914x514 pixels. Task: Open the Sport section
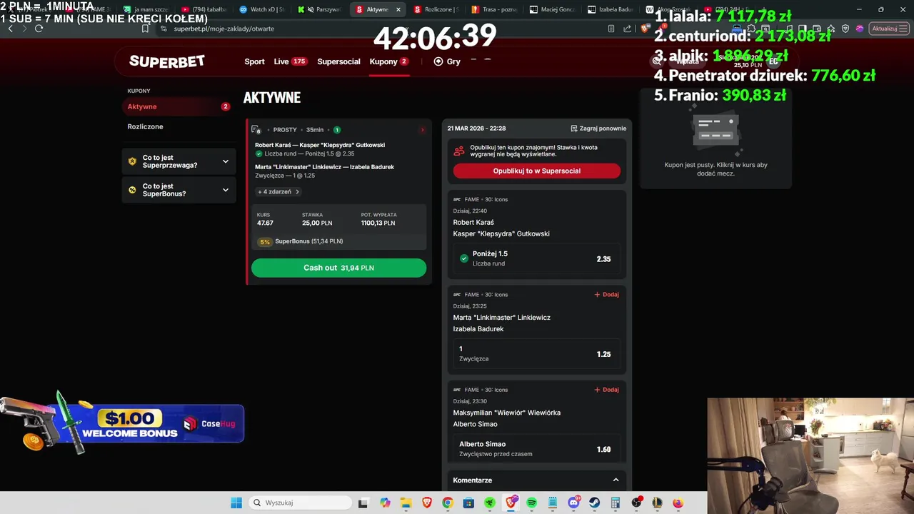(254, 61)
